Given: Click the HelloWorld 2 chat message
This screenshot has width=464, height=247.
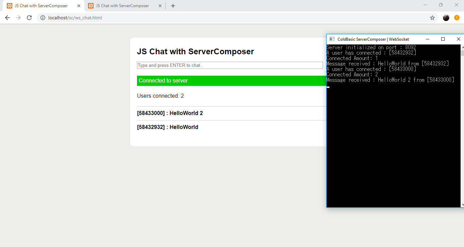Looking at the screenshot, I should 170,113.
